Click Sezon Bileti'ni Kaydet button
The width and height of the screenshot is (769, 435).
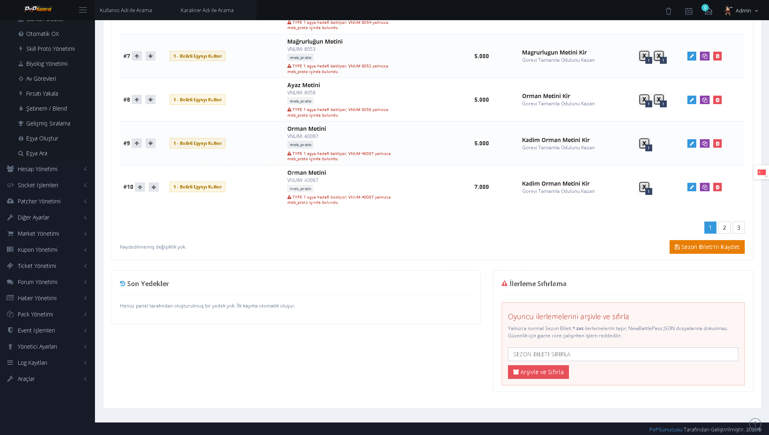(707, 247)
